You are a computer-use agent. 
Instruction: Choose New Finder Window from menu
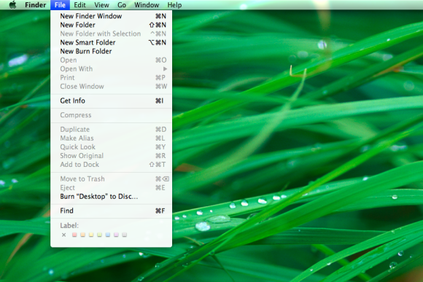tap(111, 16)
